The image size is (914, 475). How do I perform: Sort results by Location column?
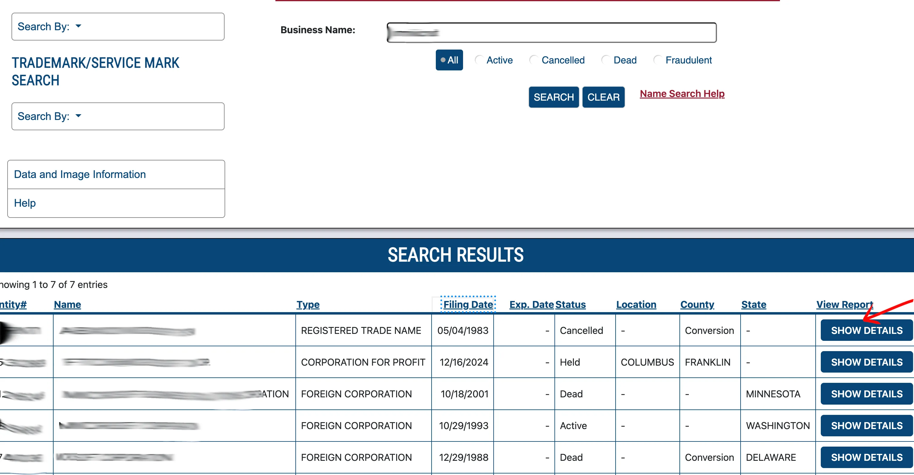(x=636, y=304)
